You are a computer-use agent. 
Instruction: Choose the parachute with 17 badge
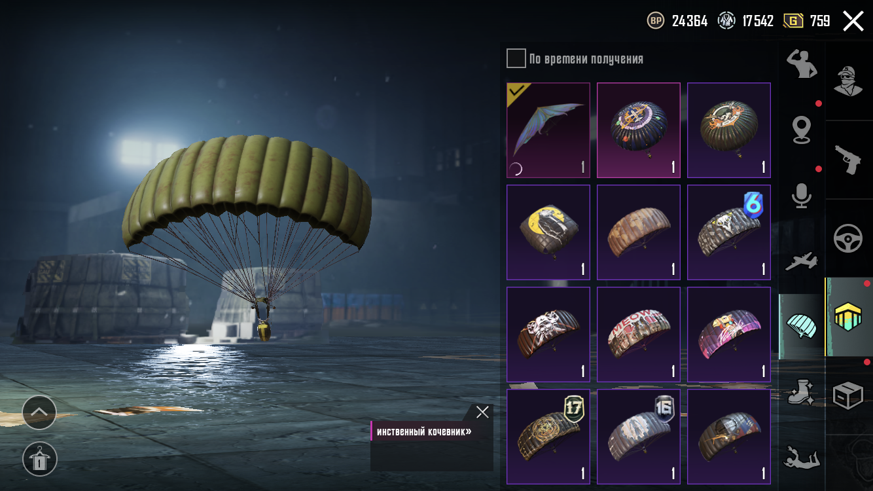(x=548, y=437)
